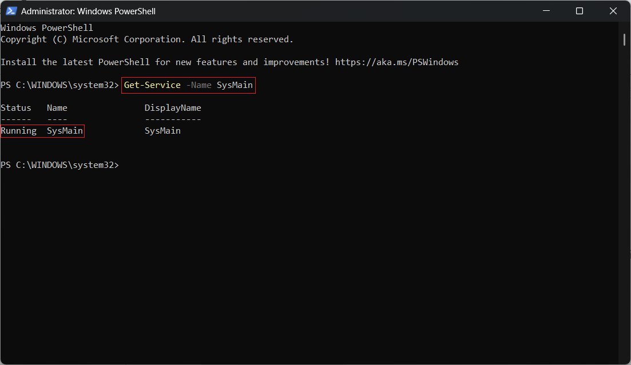Click the 'Administrator: Windows PowerShell' title text
The image size is (631, 365).
88,11
